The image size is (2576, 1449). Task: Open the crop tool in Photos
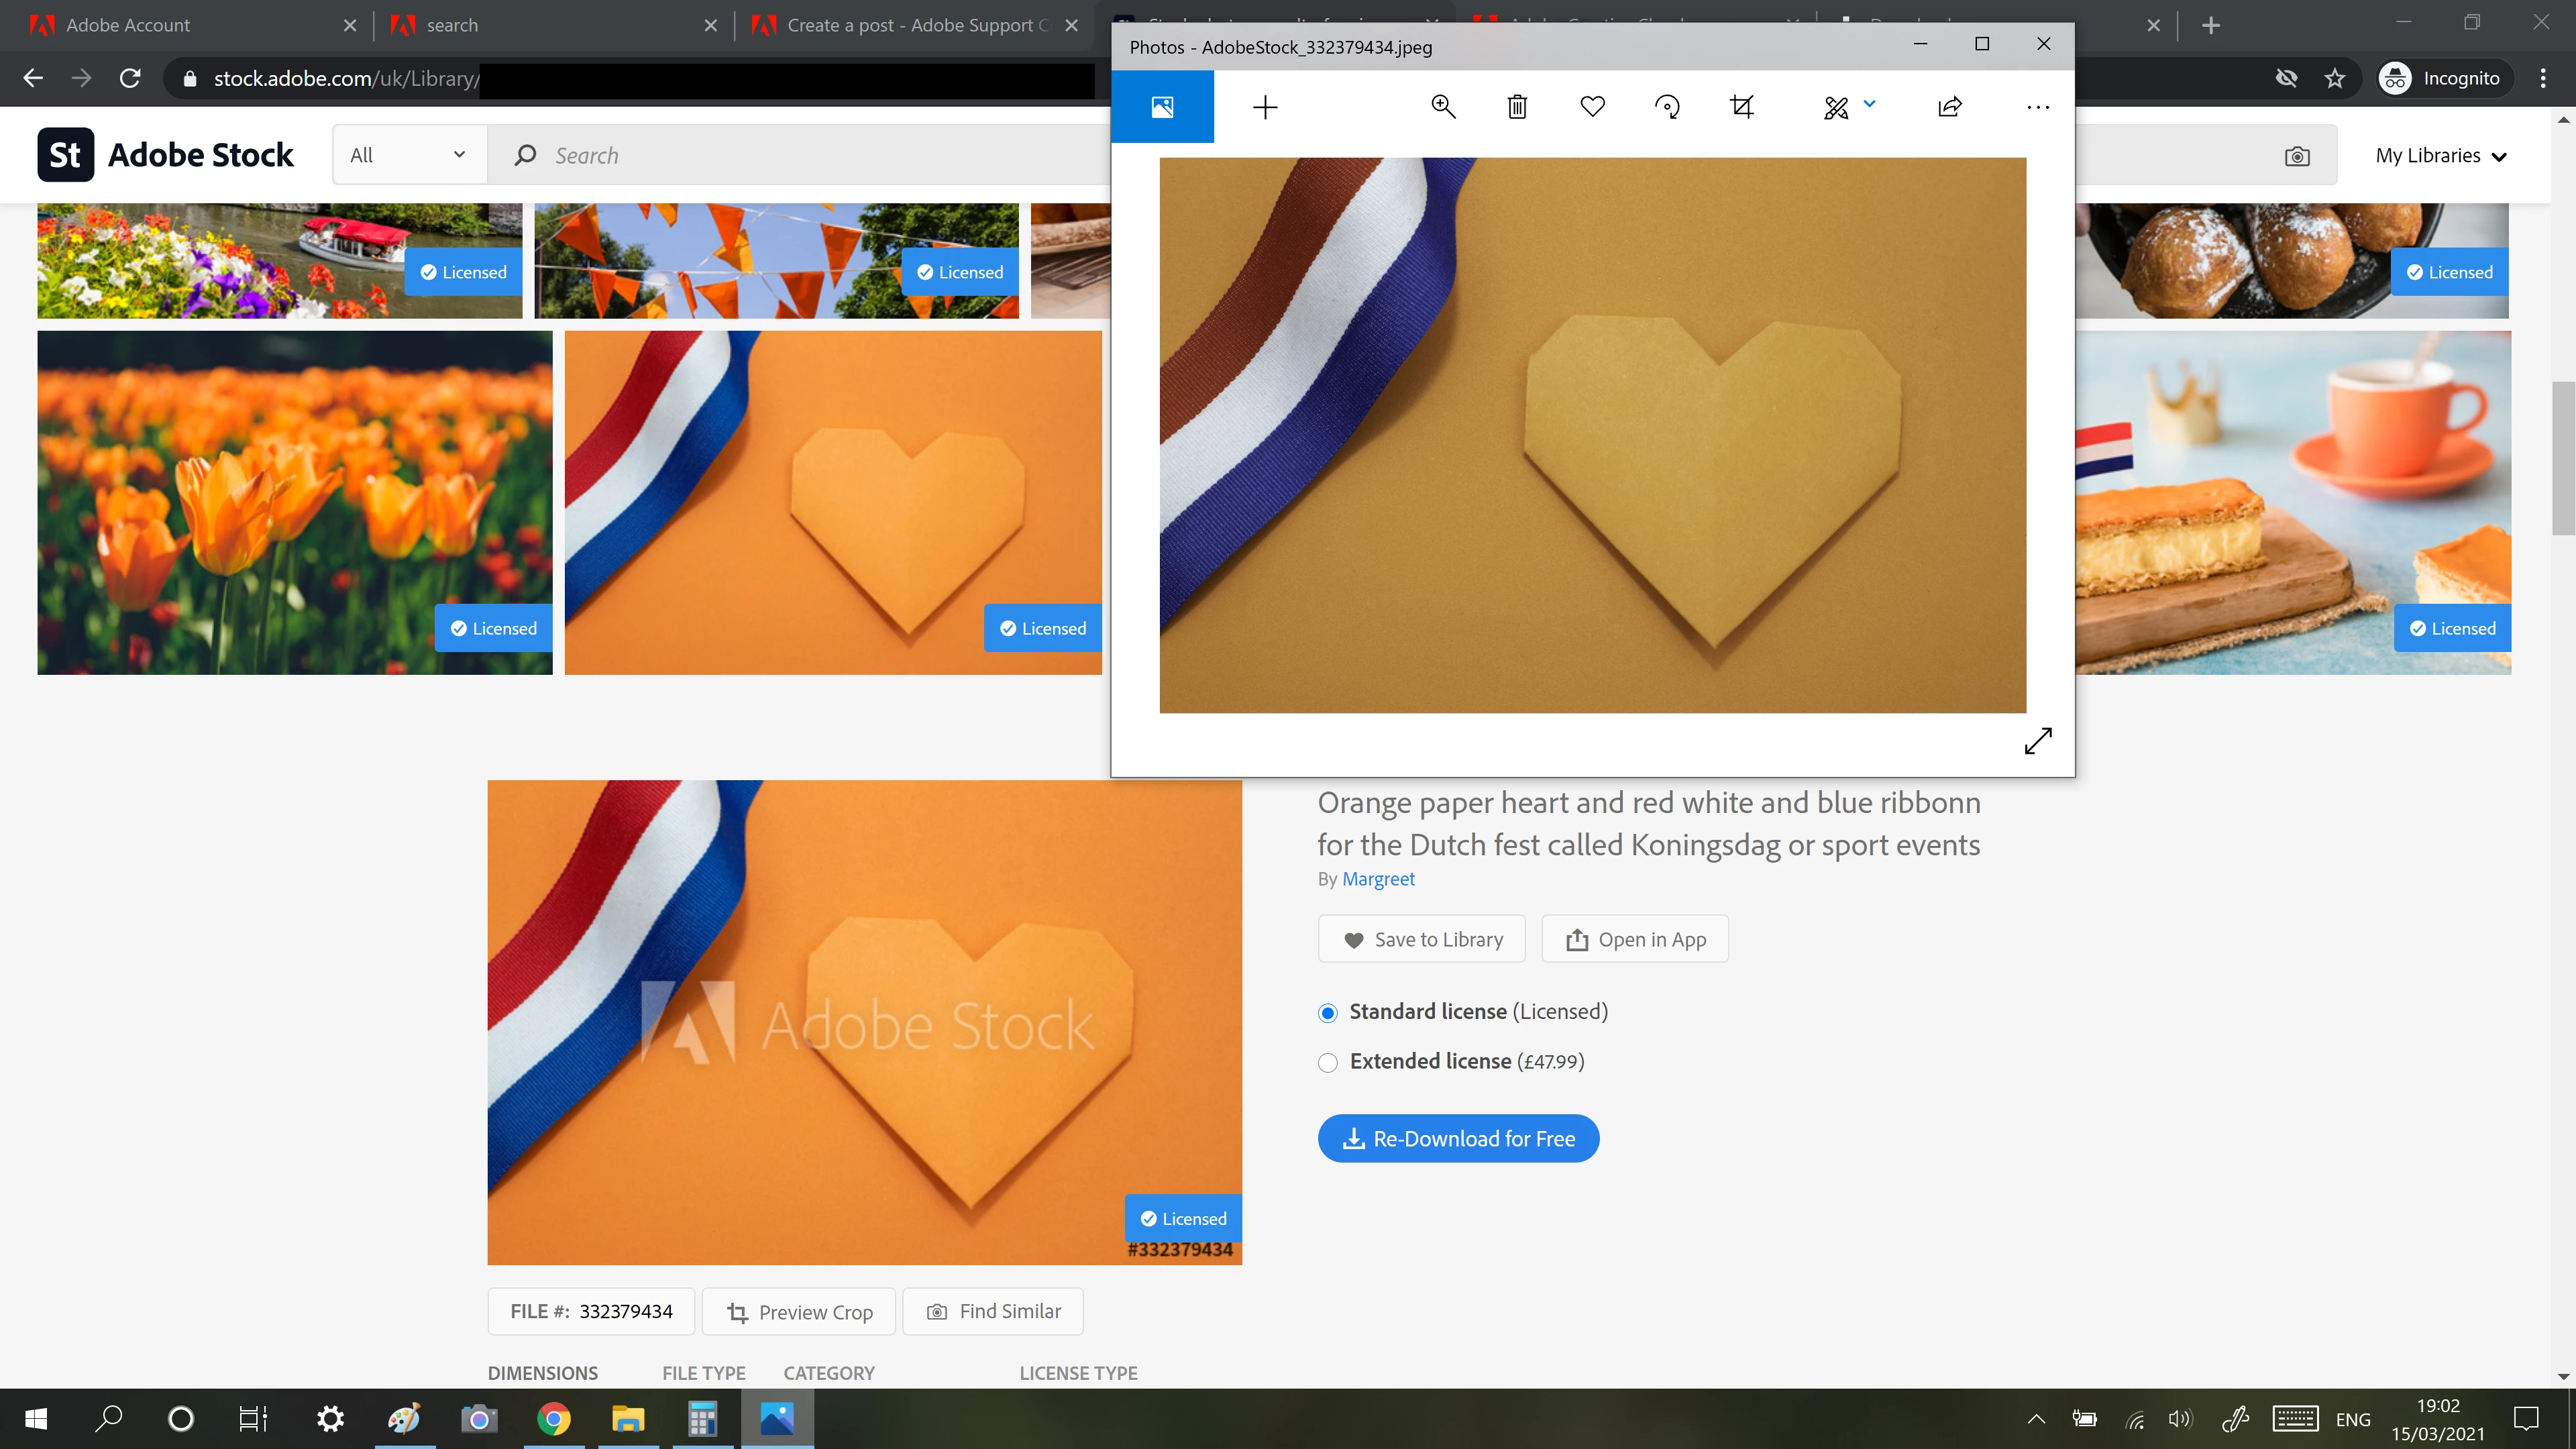coord(1741,106)
